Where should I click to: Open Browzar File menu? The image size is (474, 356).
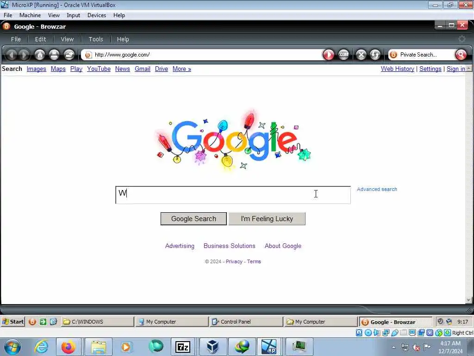[16, 39]
